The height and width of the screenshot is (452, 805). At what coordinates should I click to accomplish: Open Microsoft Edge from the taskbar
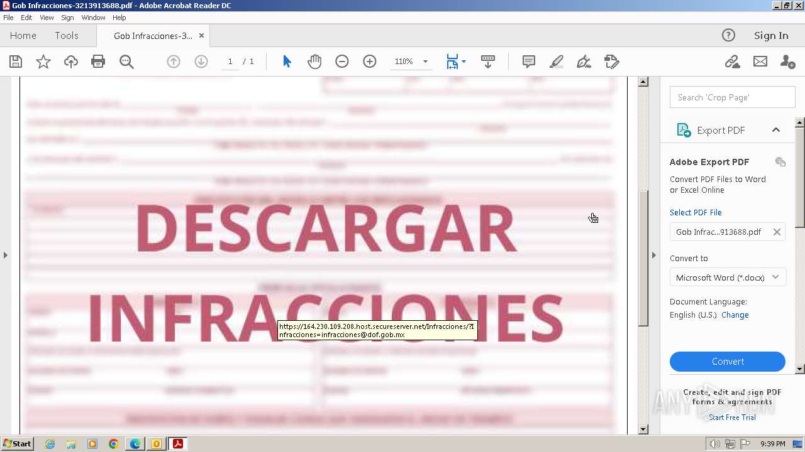click(x=135, y=444)
